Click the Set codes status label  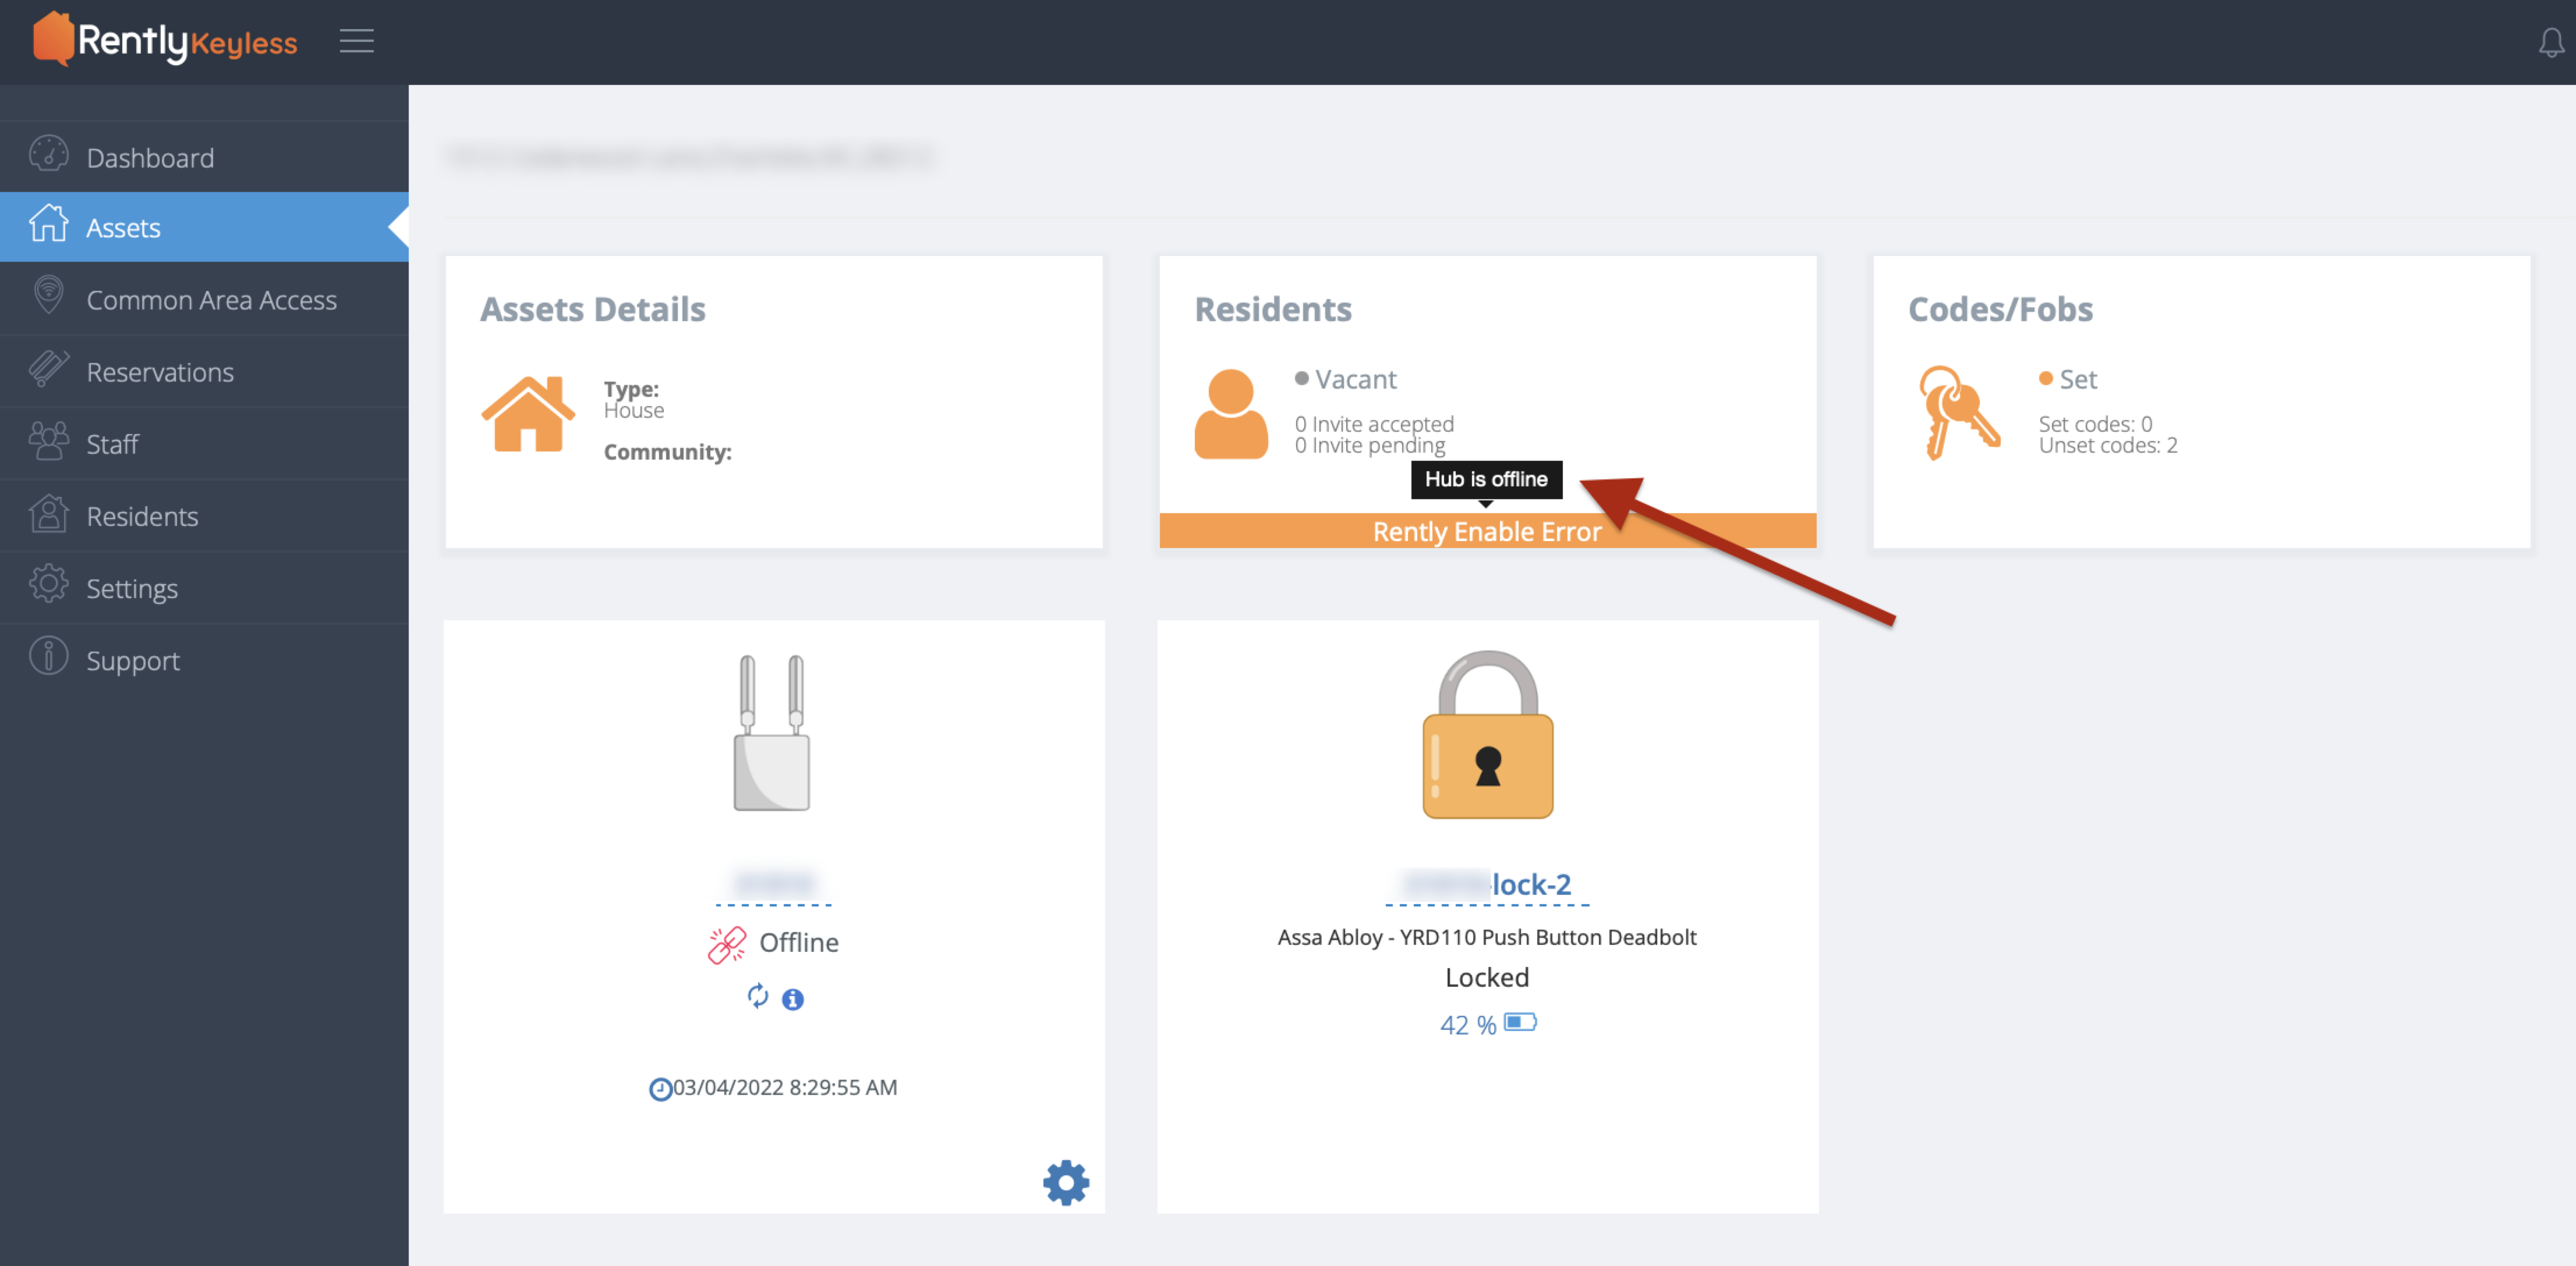point(2078,379)
